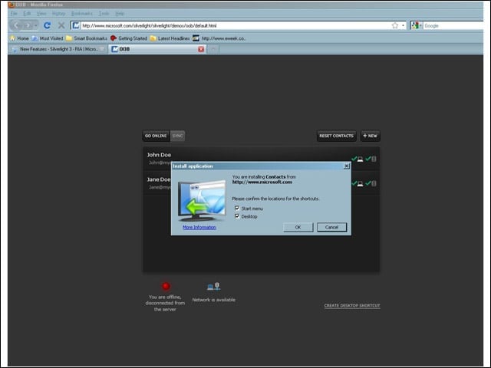Add a contact with + NEW button

coord(370,136)
